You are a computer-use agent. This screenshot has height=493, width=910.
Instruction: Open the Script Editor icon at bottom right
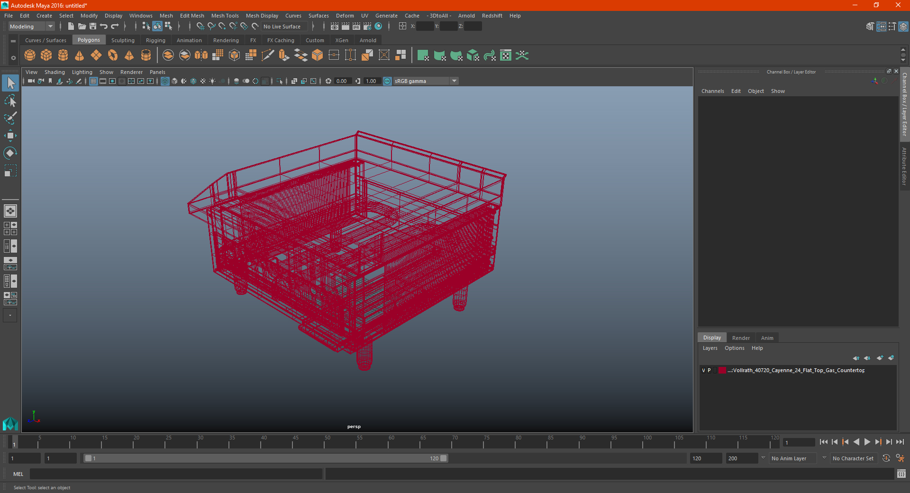[x=901, y=474]
